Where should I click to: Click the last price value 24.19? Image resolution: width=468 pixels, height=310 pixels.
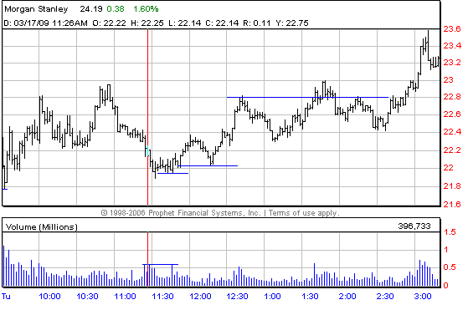click(x=91, y=9)
